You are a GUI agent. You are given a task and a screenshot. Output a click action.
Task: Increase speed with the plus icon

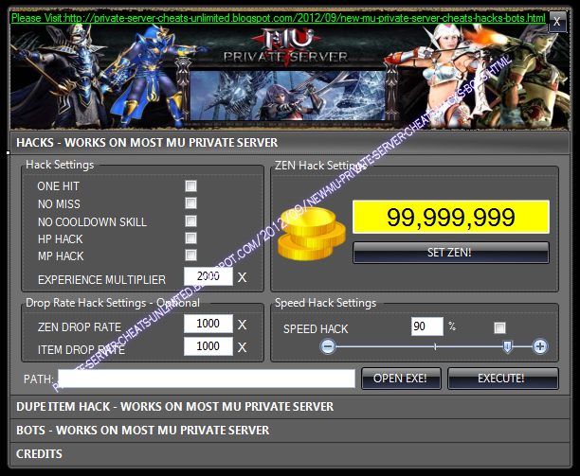tap(540, 346)
